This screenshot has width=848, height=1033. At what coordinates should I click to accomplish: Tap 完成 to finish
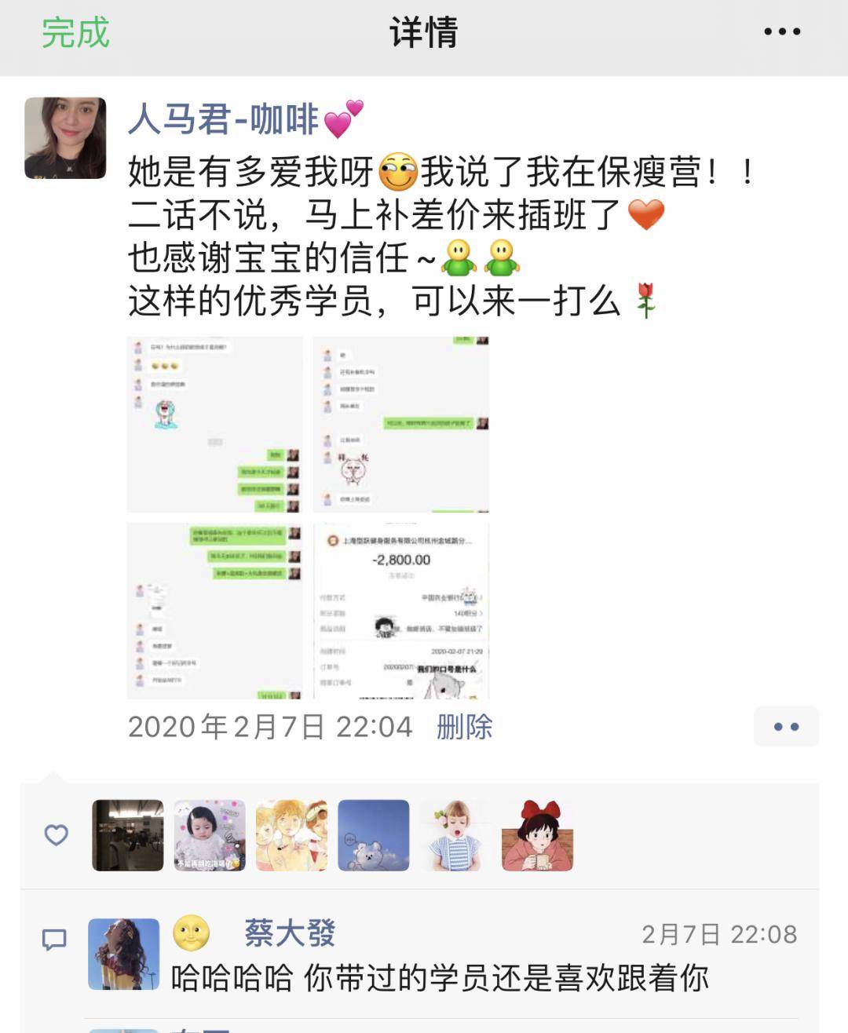coord(75,33)
